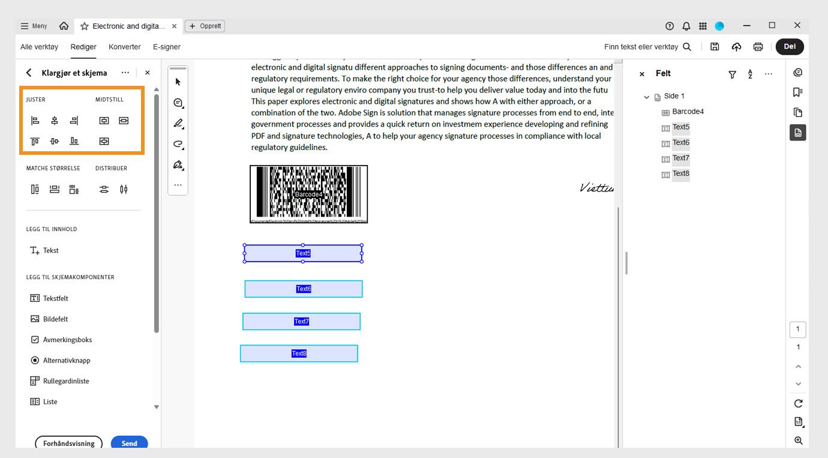Click the left panel vertical scrollbar
Image resolution: width=828 pixels, height=458 pixels.
tap(157, 213)
